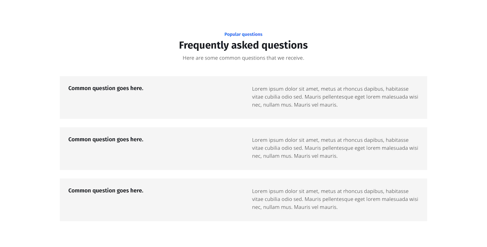The height and width of the screenshot is (247, 487).
Task: Expand the third "Common question goes here." item
Action: tap(106, 190)
